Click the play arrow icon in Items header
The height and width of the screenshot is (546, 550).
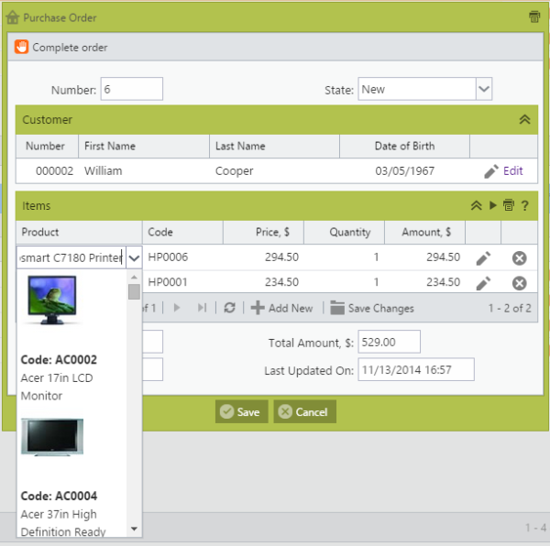[493, 205]
